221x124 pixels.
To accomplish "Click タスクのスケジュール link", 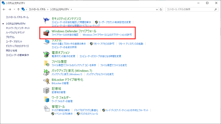I will 89,114.
